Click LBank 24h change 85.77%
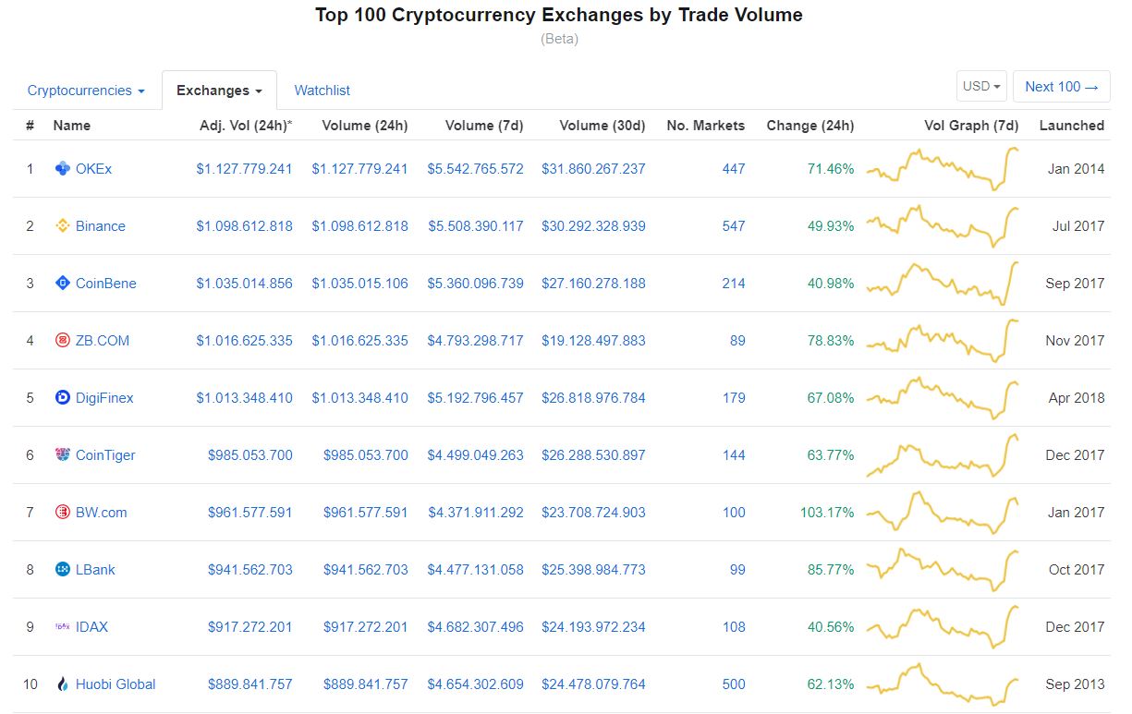Viewport: 1132px width, 714px height. (831, 570)
